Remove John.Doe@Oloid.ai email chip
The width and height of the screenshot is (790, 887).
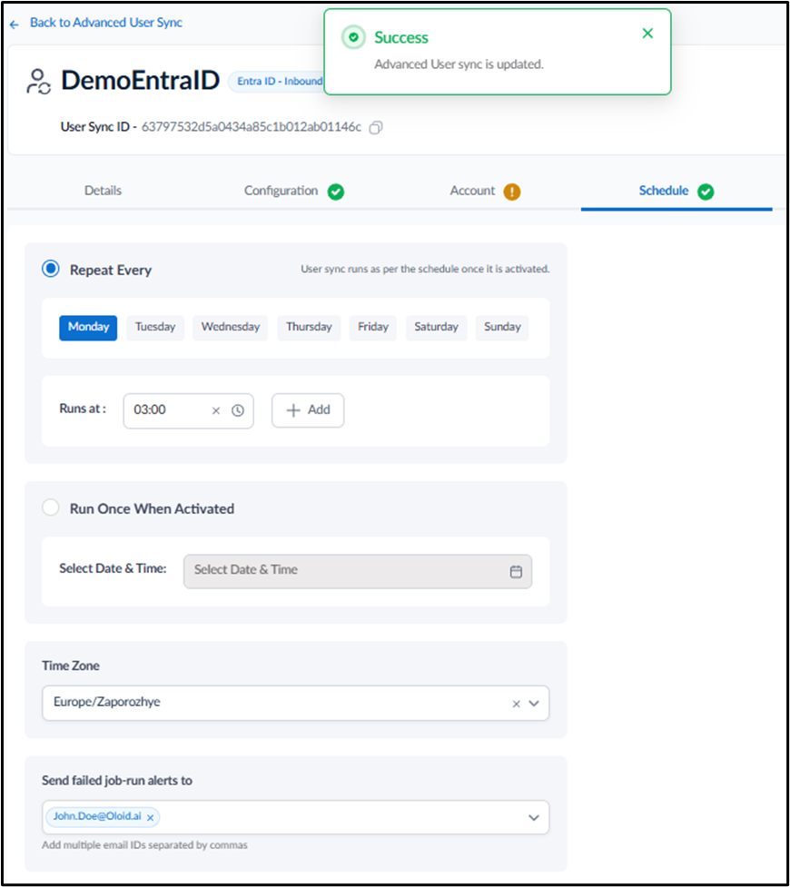coord(150,818)
